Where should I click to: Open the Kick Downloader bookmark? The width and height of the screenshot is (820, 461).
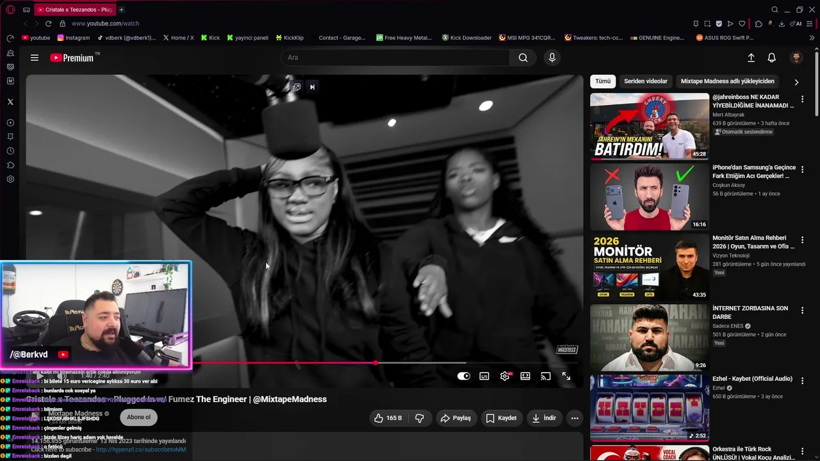point(466,38)
